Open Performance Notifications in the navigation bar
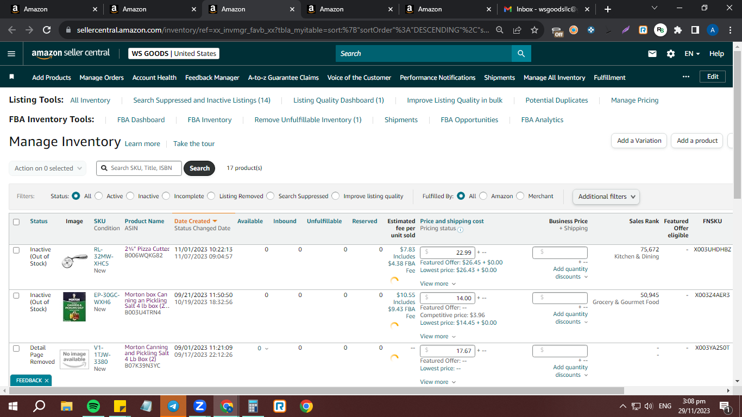Screen dimensions: 742x417 438,78
